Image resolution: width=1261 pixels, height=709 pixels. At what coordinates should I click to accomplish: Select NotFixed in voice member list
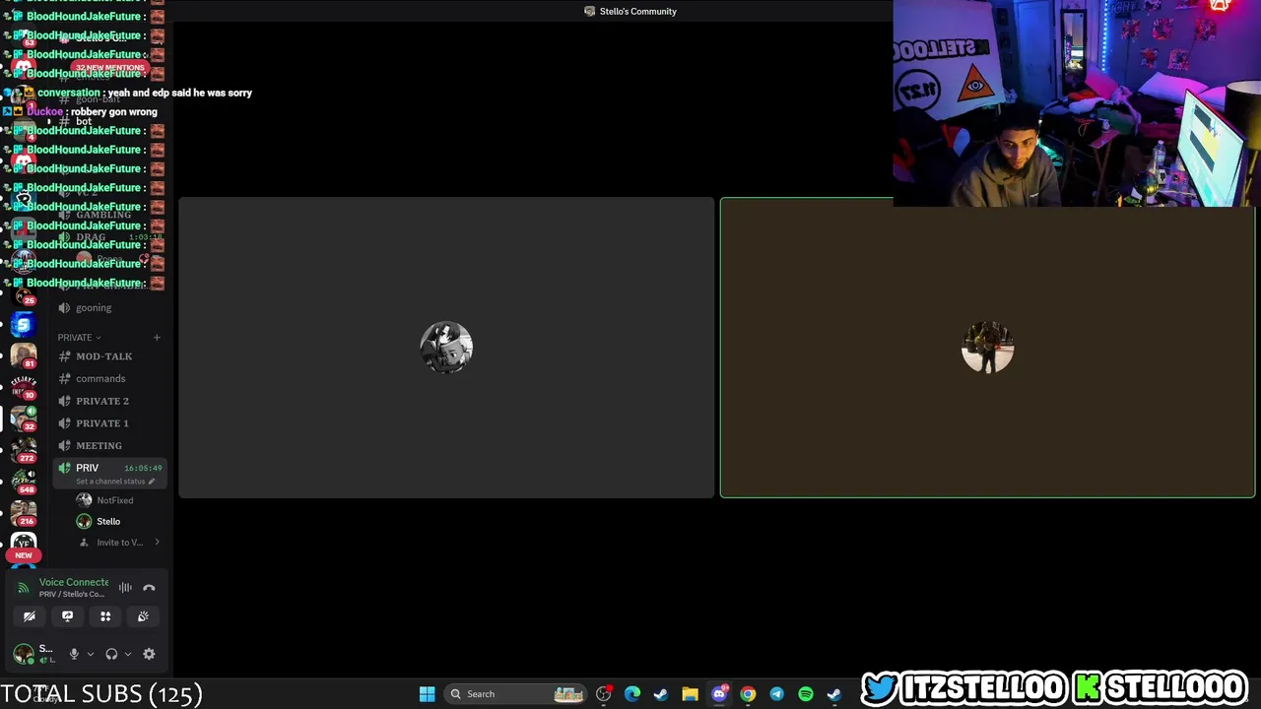113,500
